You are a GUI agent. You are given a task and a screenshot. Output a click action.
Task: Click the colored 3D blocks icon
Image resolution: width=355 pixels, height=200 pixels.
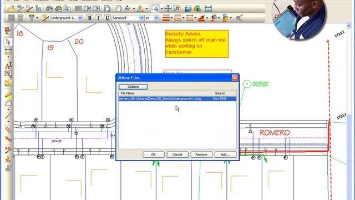(x=197, y=9)
